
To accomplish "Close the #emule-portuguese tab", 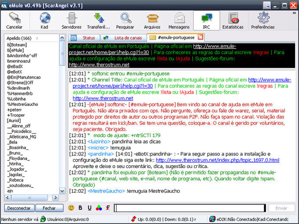I will point(201,37).
